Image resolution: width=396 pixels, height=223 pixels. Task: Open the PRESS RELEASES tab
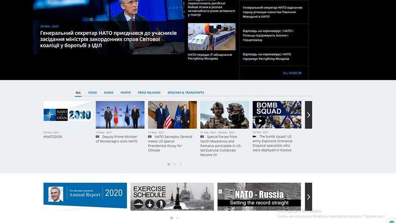pyautogui.click(x=149, y=93)
